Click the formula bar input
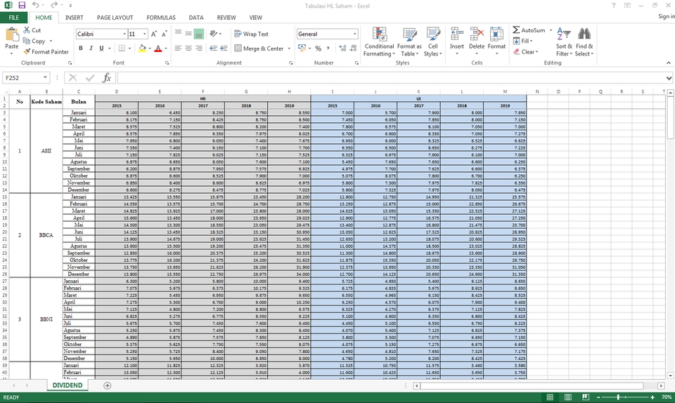This screenshot has width=675, height=403. 390,78
